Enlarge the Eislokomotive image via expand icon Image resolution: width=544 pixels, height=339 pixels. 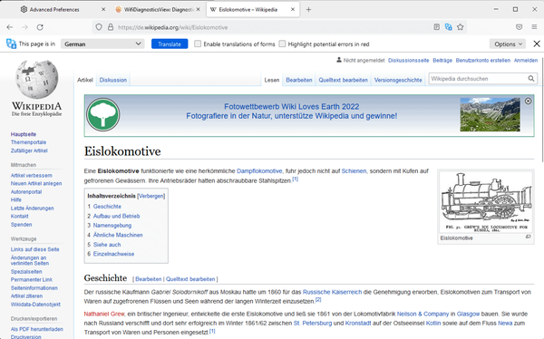click(528, 237)
